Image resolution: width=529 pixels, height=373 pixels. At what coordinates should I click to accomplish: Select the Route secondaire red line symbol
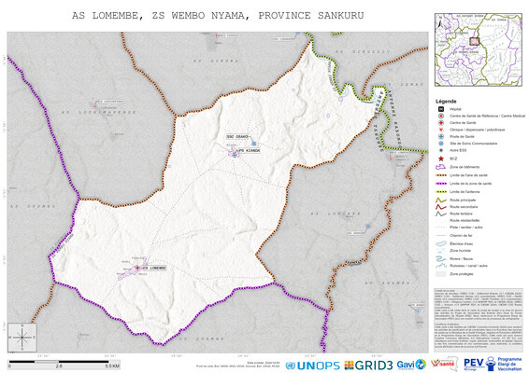[x=440, y=207]
